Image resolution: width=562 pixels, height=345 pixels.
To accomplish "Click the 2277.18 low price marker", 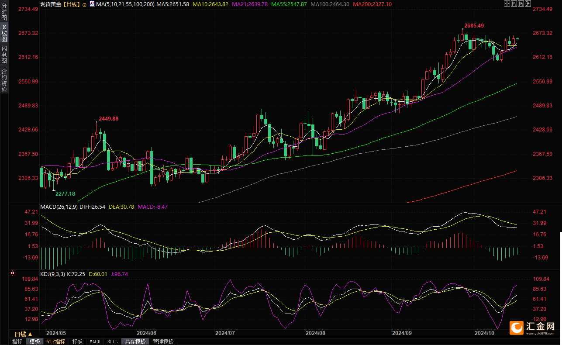I will pos(65,193).
